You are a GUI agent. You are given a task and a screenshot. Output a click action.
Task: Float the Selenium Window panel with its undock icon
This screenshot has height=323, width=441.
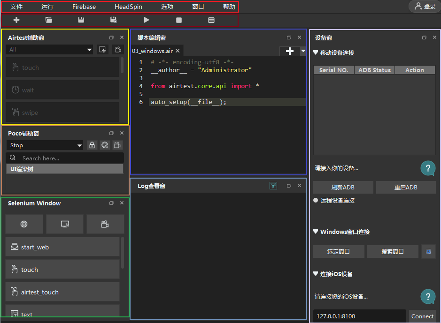point(111,203)
